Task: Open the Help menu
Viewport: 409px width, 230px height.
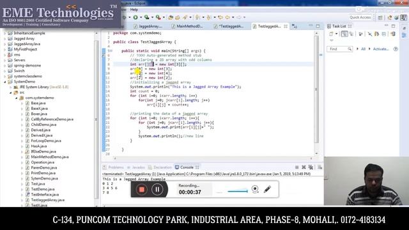Action: [x=134, y=10]
